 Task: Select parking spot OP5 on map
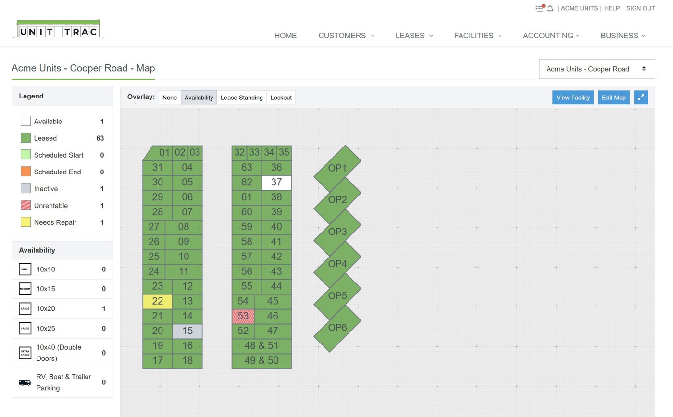[x=337, y=295]
